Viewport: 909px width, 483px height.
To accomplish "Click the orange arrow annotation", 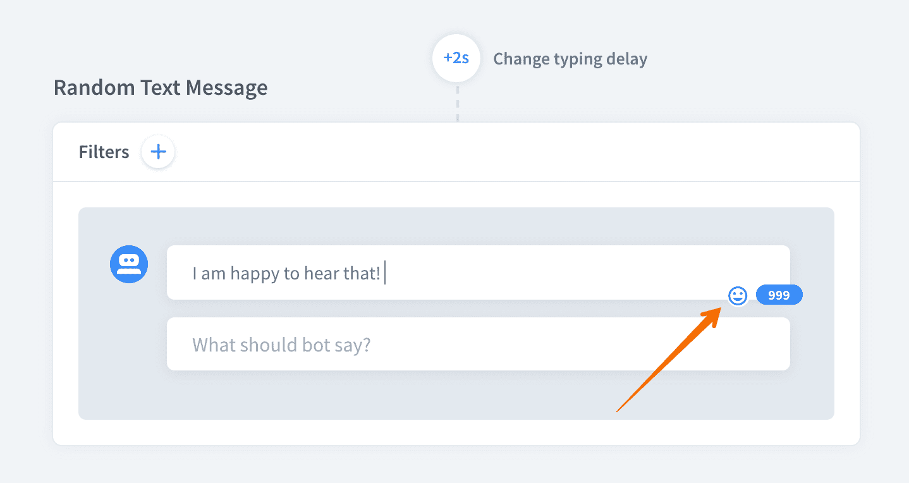I will click(669, 360).
